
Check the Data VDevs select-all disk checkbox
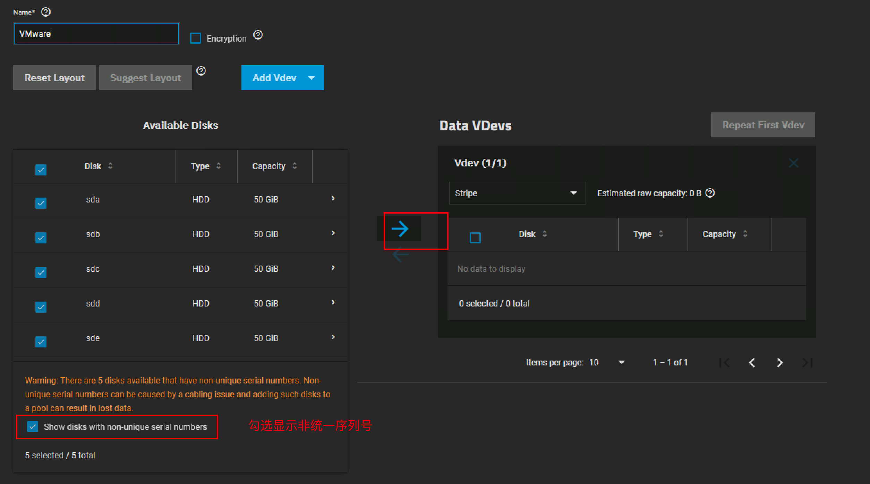pos(475,238)
